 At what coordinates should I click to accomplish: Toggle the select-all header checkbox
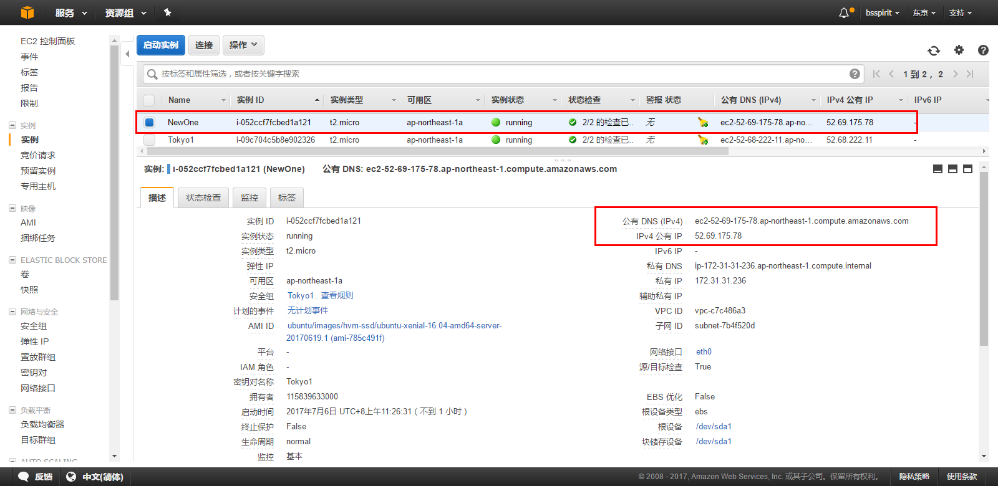[149, 100]
